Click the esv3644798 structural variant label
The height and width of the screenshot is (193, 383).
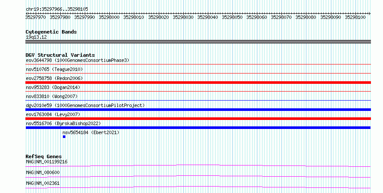click(77, 60)
